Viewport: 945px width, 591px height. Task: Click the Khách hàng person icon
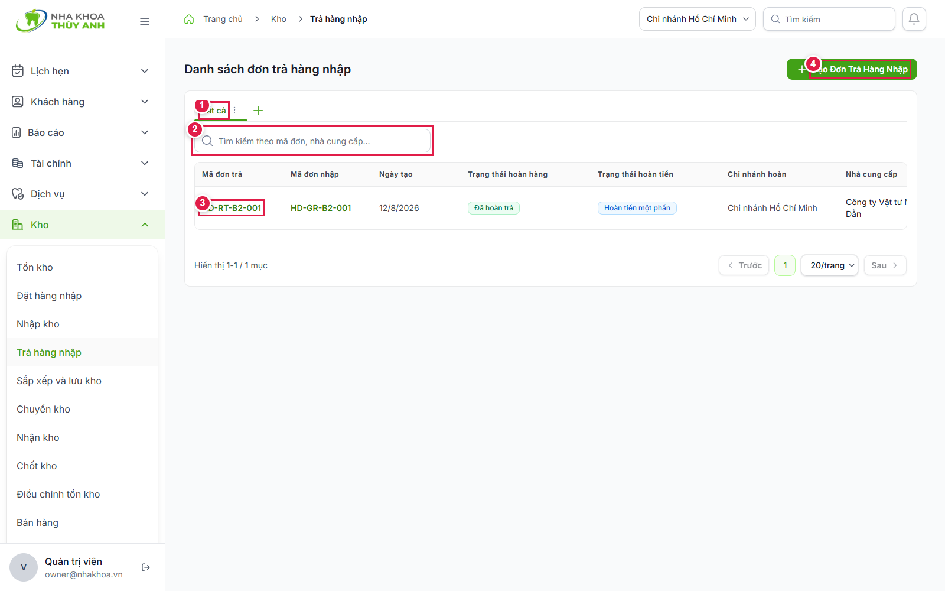pyautogui.click(x=18, y=102)
